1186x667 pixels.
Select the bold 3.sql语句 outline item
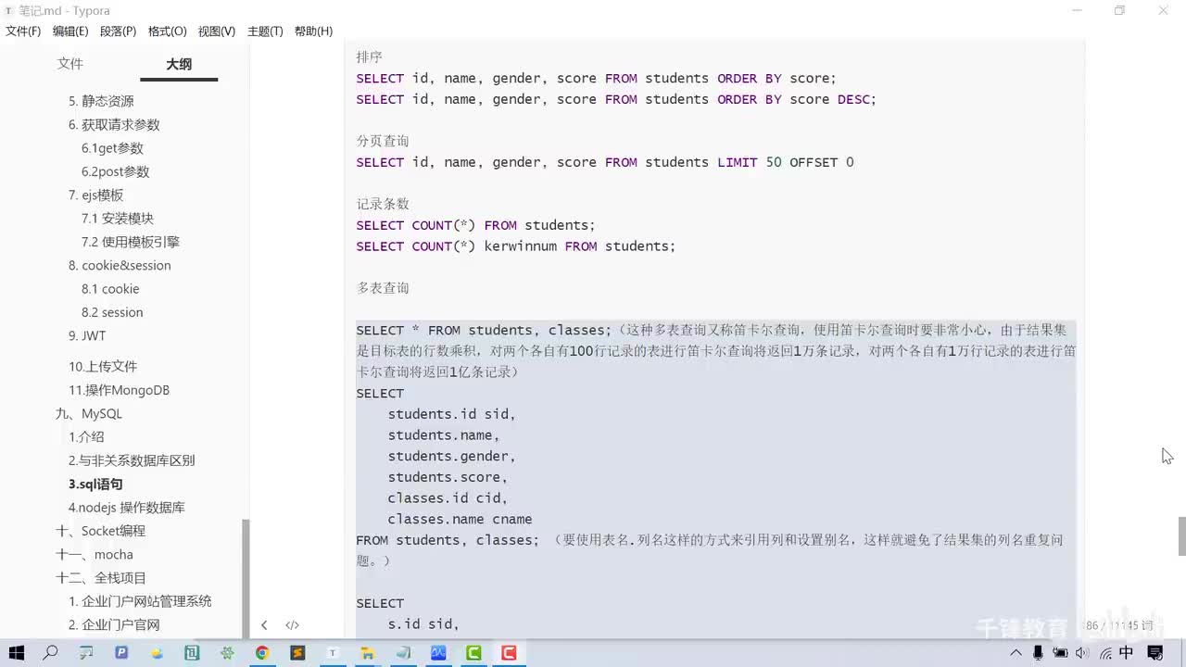95,485
